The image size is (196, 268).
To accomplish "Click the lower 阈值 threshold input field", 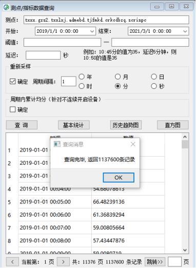I will click(x=62, y=42).
